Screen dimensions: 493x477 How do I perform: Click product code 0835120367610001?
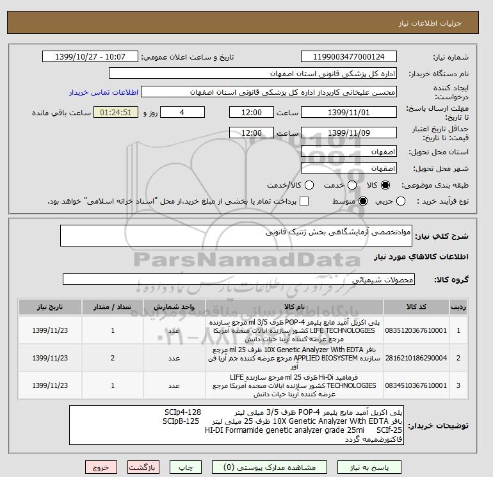(416, 330)
